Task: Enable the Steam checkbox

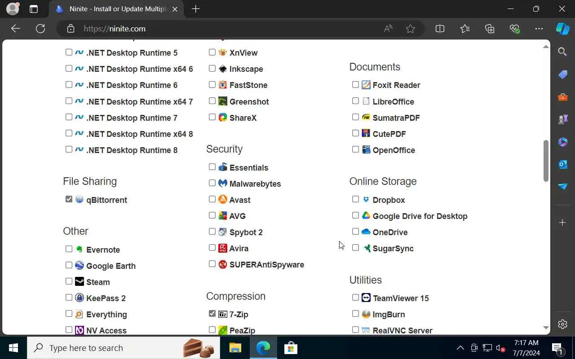Action: coord(69,281)
